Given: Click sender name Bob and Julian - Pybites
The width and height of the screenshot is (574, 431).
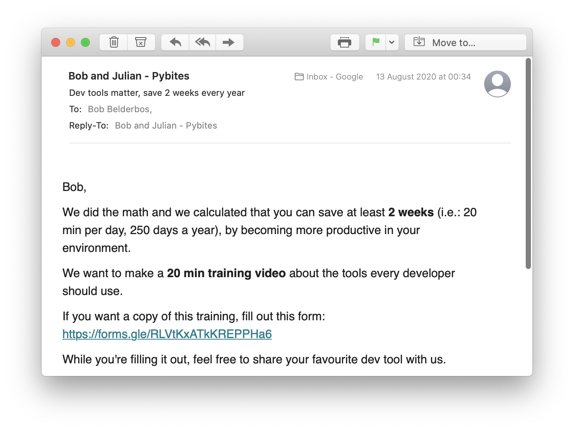Looking at the screenshot, I should tap(129, 76).
